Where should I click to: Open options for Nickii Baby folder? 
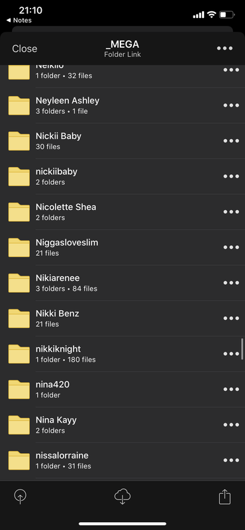(232, 141)
